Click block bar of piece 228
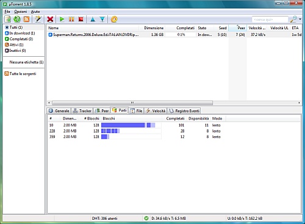305x224 pixels. pyautogui.click(x=131, y=131)
